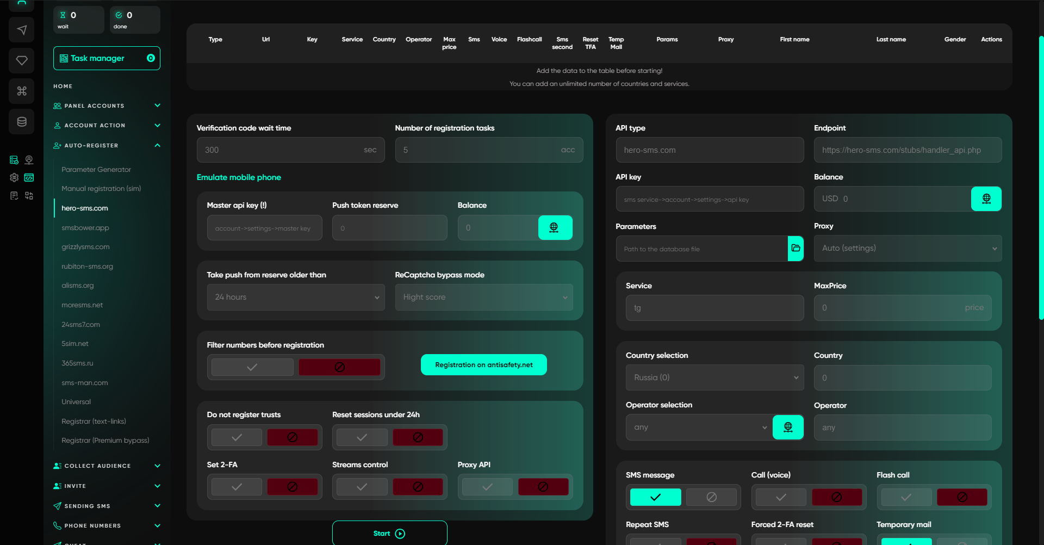Viewport: 1044px width, 545px height.
Task: Click the gear settings icon near bottom sidebar
Action: [14, 177]
